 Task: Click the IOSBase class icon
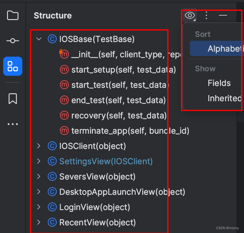coord(52,39)
